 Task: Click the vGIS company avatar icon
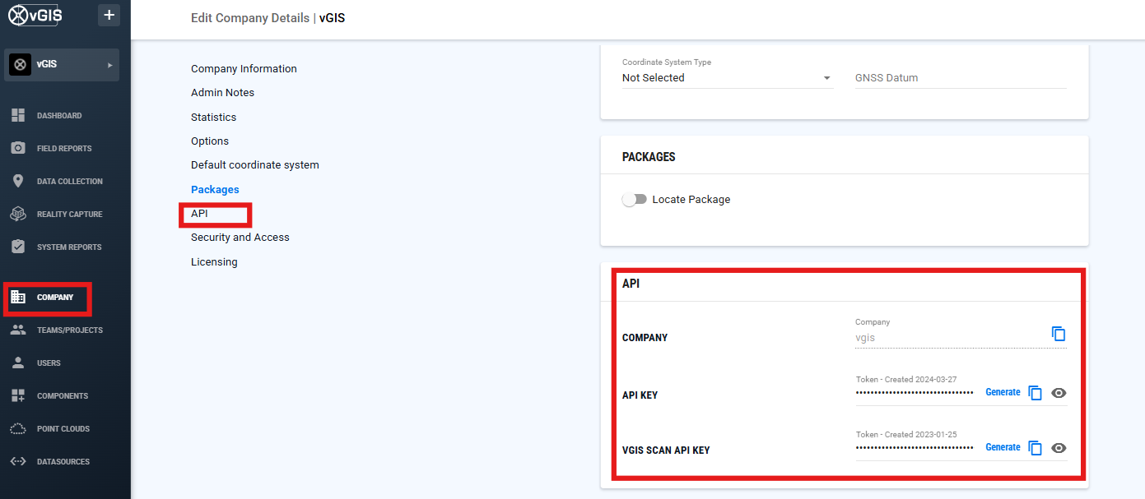pos(21,64)
